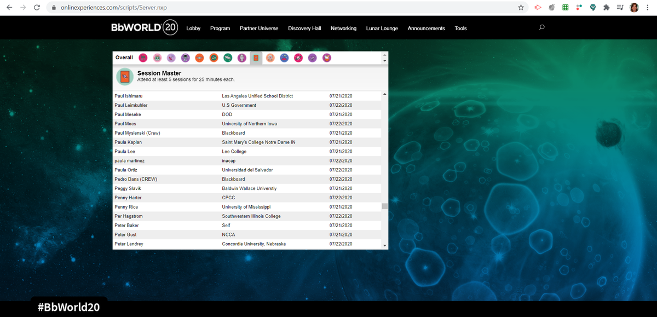657x317 pixels.
Task: Click the attendee list scrollbar thumb
Action: 384,206
